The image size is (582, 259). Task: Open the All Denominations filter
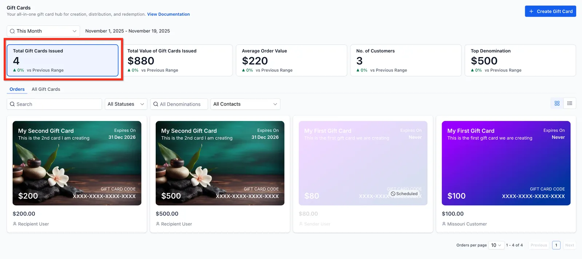pos(179,104)
